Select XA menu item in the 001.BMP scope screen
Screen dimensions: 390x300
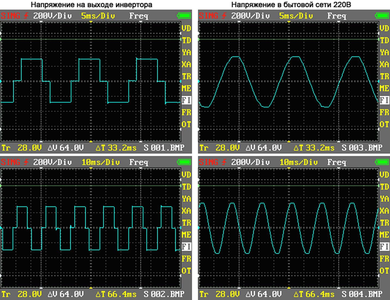(186, 64)
